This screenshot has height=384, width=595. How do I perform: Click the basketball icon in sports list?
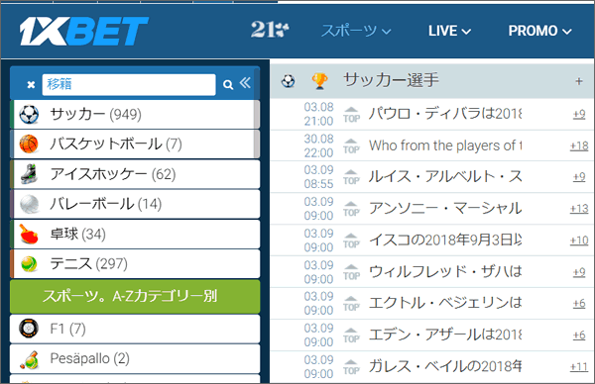(29, 144)
